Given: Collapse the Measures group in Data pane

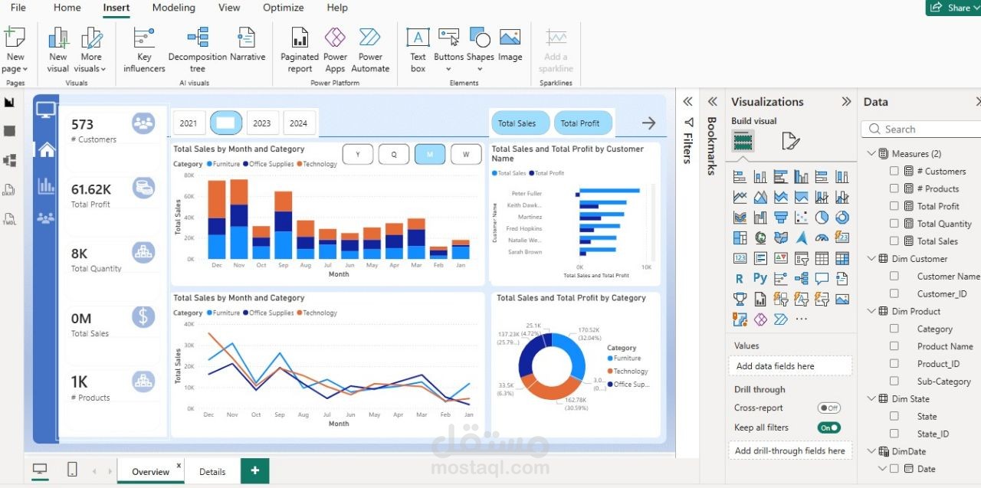Looking at the screenshot, I should pyautogui.click(x=873, y=153).
